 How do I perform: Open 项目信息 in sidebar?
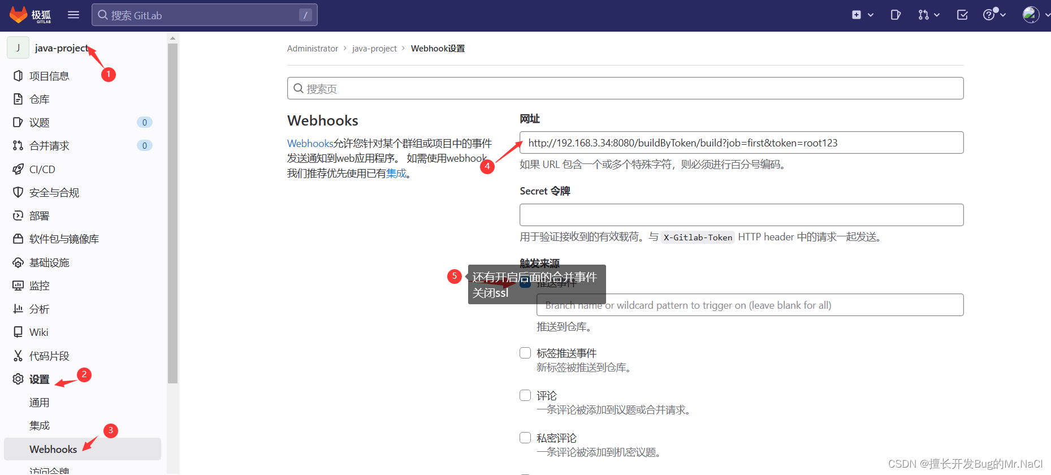point(83,76)
